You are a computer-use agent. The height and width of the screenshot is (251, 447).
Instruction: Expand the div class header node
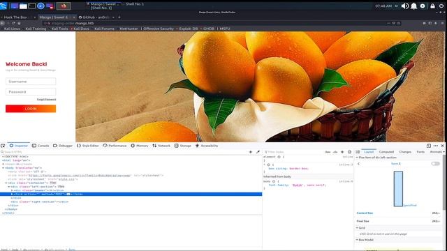(12, 190)
